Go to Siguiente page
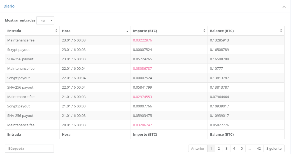Viewport: 291px width, 154px height. pyautogui.click(x=274, y=148)
